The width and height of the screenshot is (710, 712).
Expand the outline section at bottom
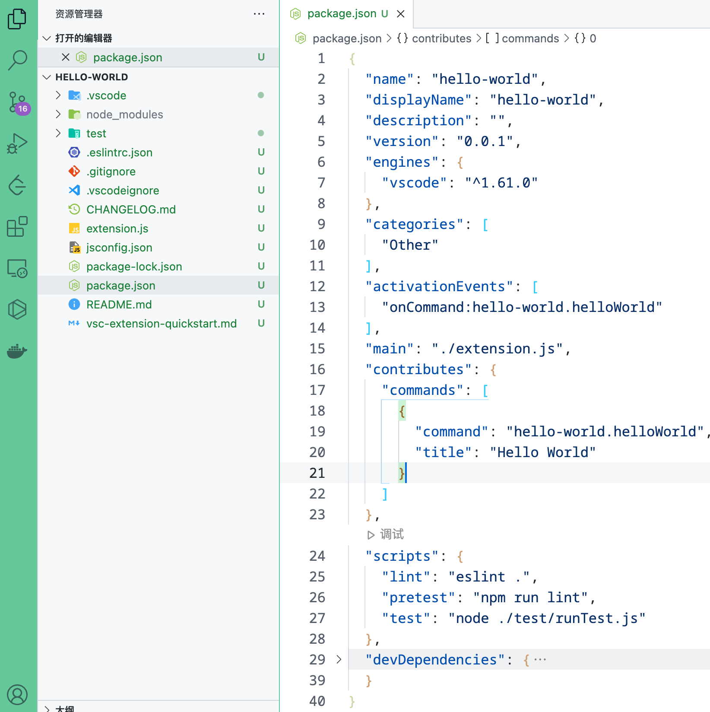click(x=47, y=709)
